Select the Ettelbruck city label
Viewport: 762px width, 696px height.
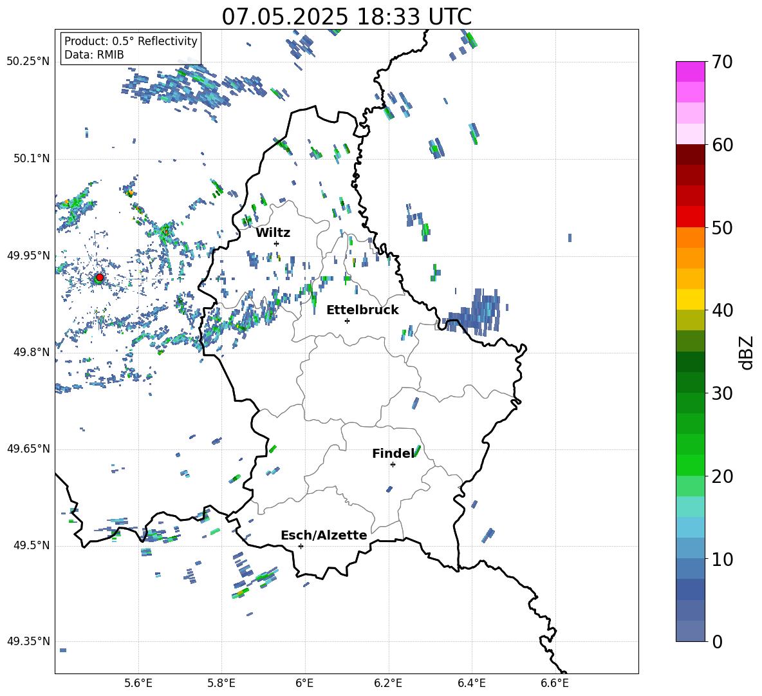tap(362, 310)
